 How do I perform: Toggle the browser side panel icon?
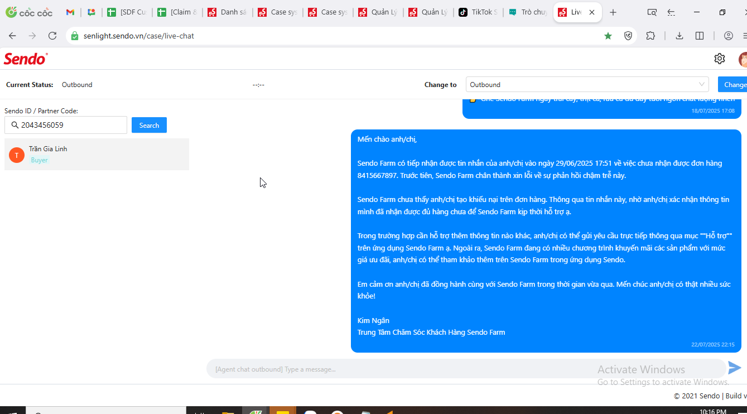(700, 36)
